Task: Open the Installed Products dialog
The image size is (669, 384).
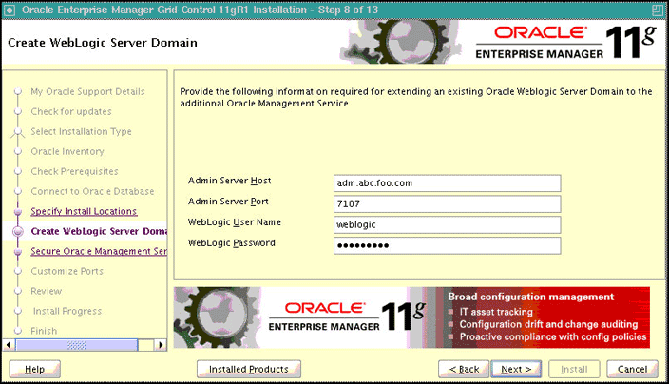Action: 249,369
